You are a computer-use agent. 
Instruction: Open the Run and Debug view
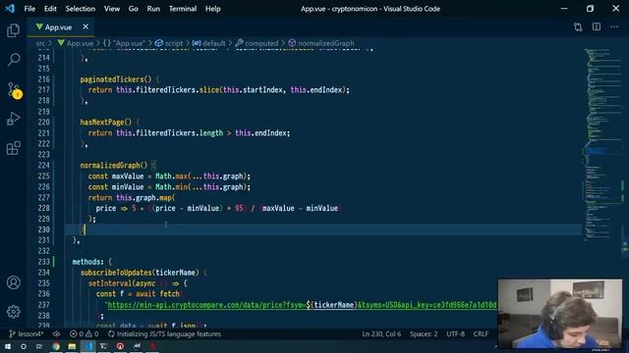13,119
